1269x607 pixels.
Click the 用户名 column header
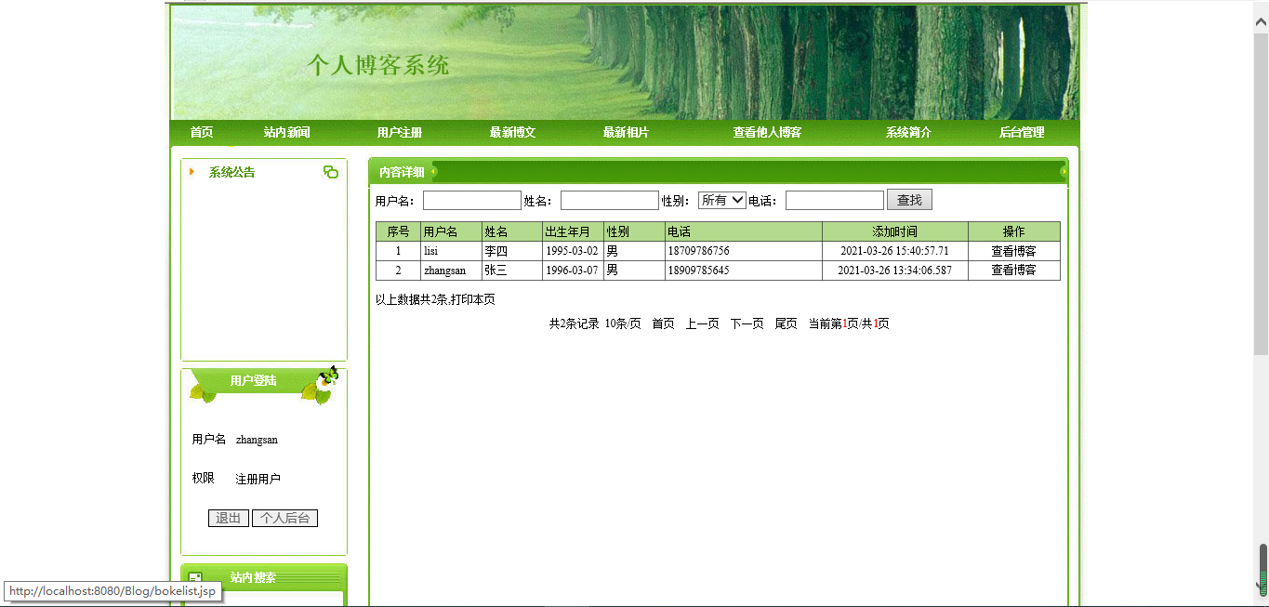click(x=451, y=231)
